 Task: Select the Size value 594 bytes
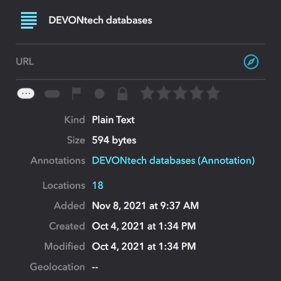[x=114, y=140]
